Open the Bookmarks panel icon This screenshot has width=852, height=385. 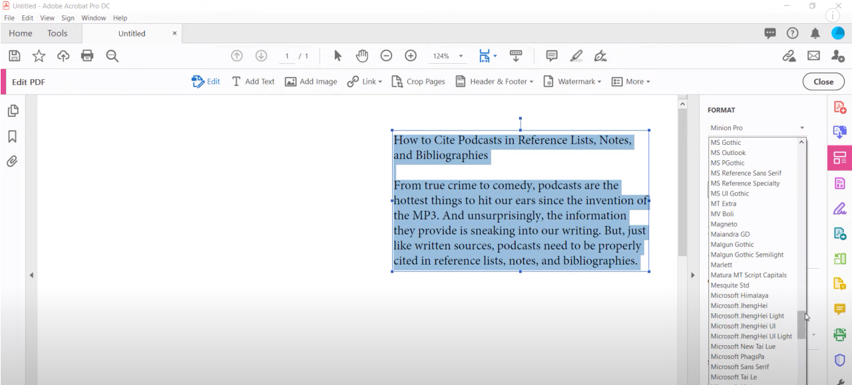click(x=12, y=136)
